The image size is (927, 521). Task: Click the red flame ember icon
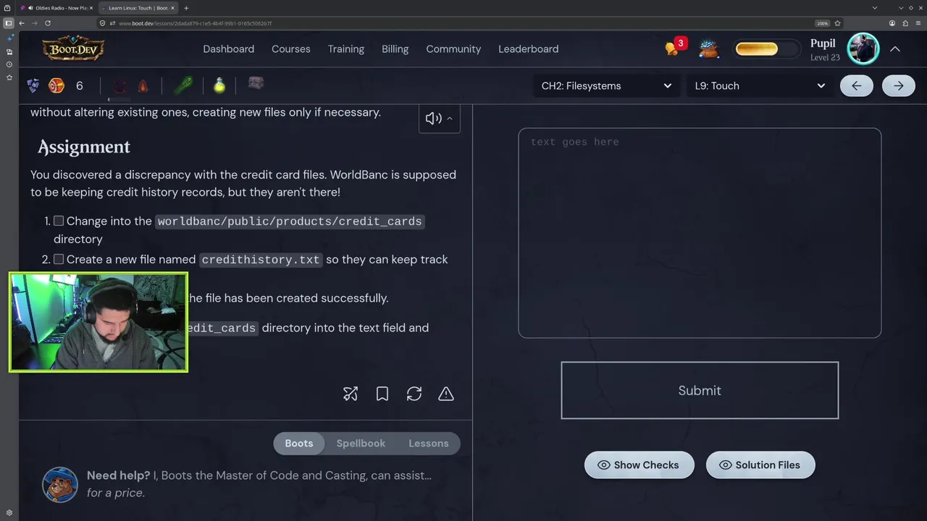pos(143,86)
